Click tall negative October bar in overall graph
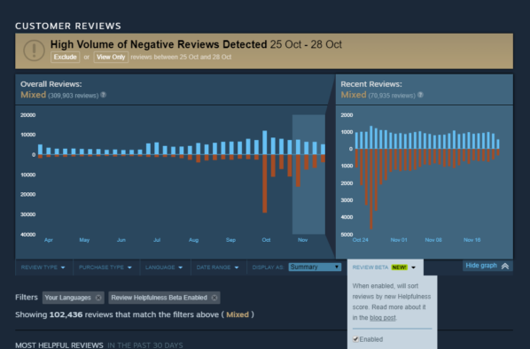The image size is (530, 349). click(x=265, y=183)
